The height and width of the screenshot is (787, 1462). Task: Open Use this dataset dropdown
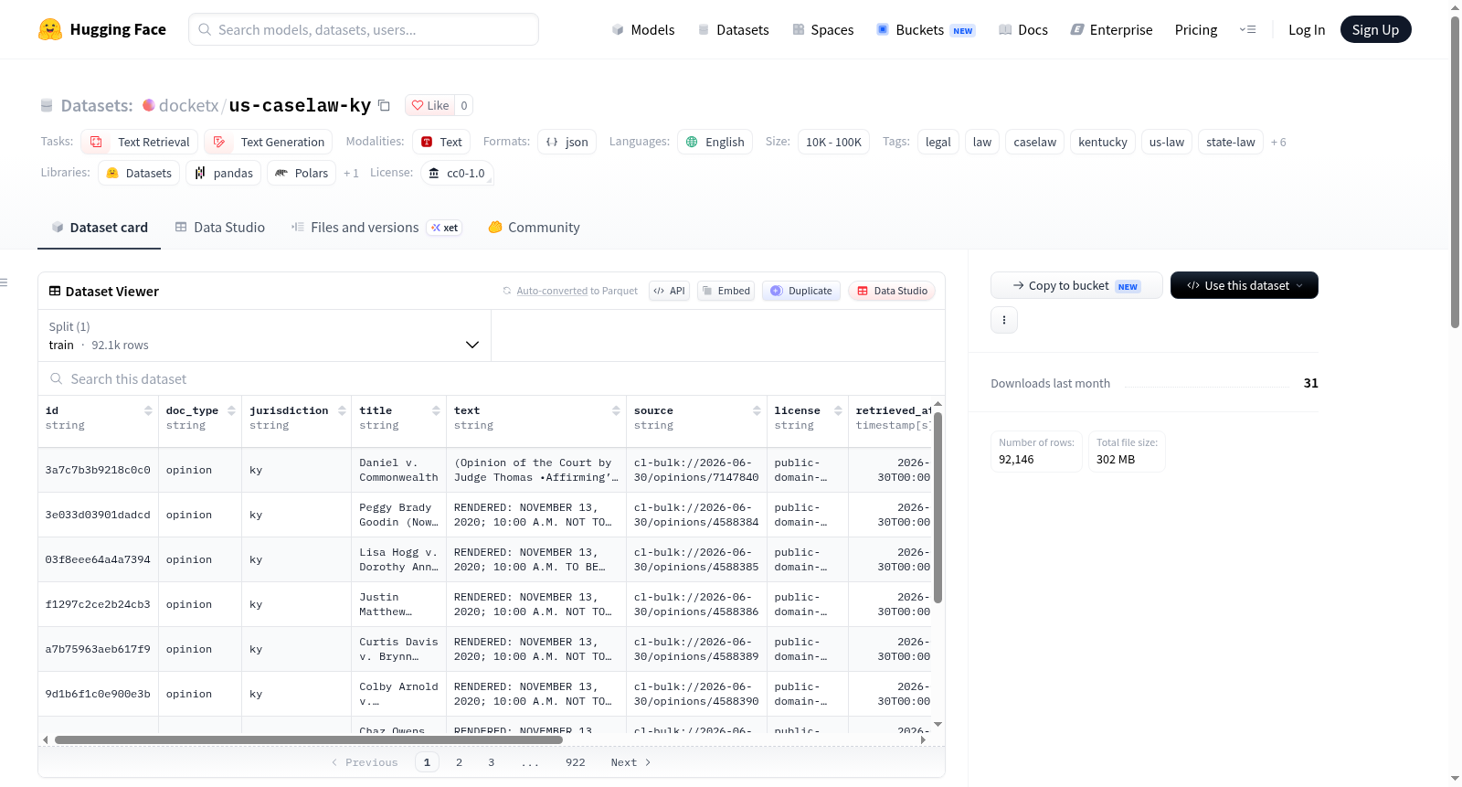point(1245,285)
